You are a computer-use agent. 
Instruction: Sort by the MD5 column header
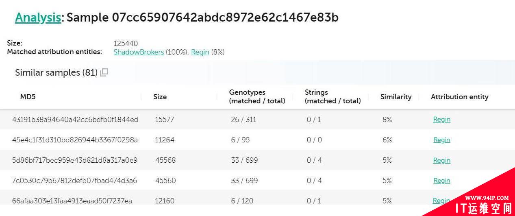pos(28,97)
